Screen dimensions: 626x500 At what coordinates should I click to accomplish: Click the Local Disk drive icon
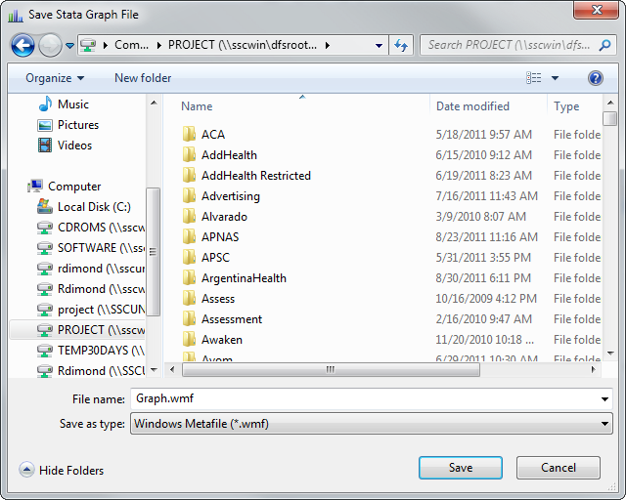coord(45,206)
